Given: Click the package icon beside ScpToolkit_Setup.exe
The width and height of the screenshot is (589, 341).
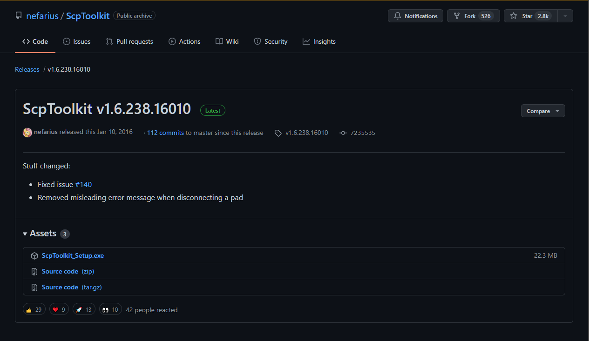Looking at the screenshot, I should pyautogui.click(x=34, y=256).
